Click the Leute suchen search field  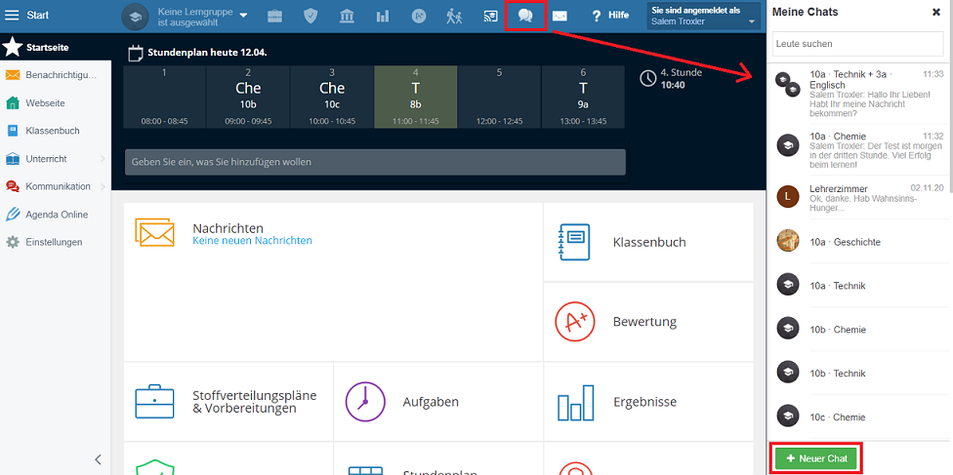click(x=857, y=44)
